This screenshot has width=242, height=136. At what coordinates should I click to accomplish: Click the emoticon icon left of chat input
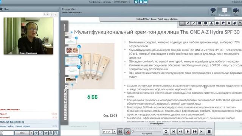point(1,133)
